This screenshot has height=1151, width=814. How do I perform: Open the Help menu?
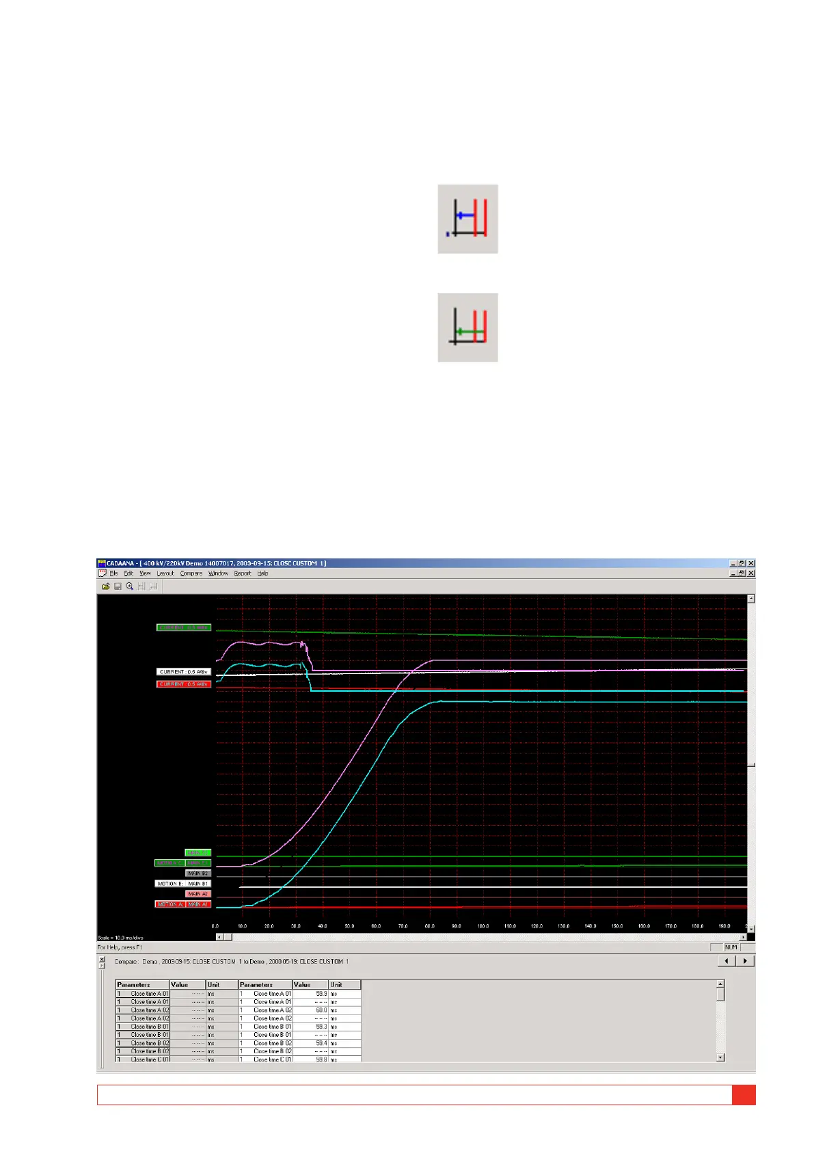click(x=263, y=573)
